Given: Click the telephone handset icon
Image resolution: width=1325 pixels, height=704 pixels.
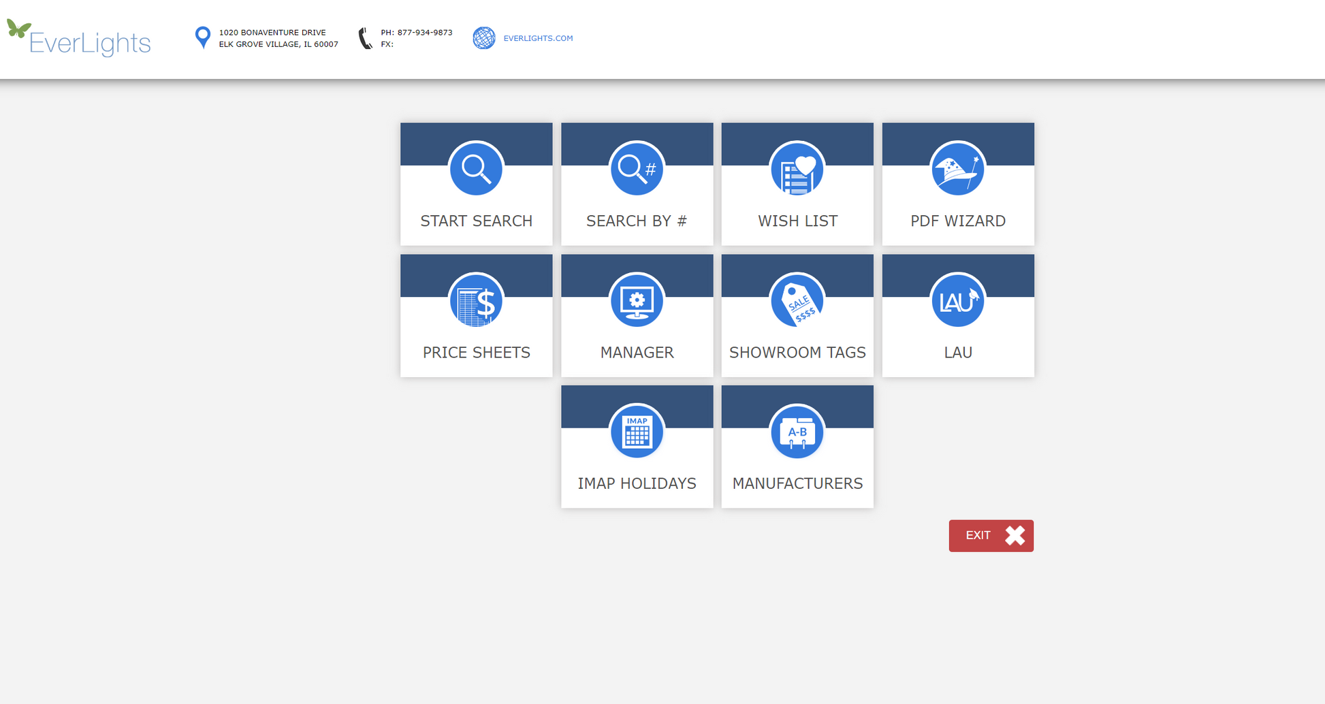Looking at the screenshot, I should [366, 38].
